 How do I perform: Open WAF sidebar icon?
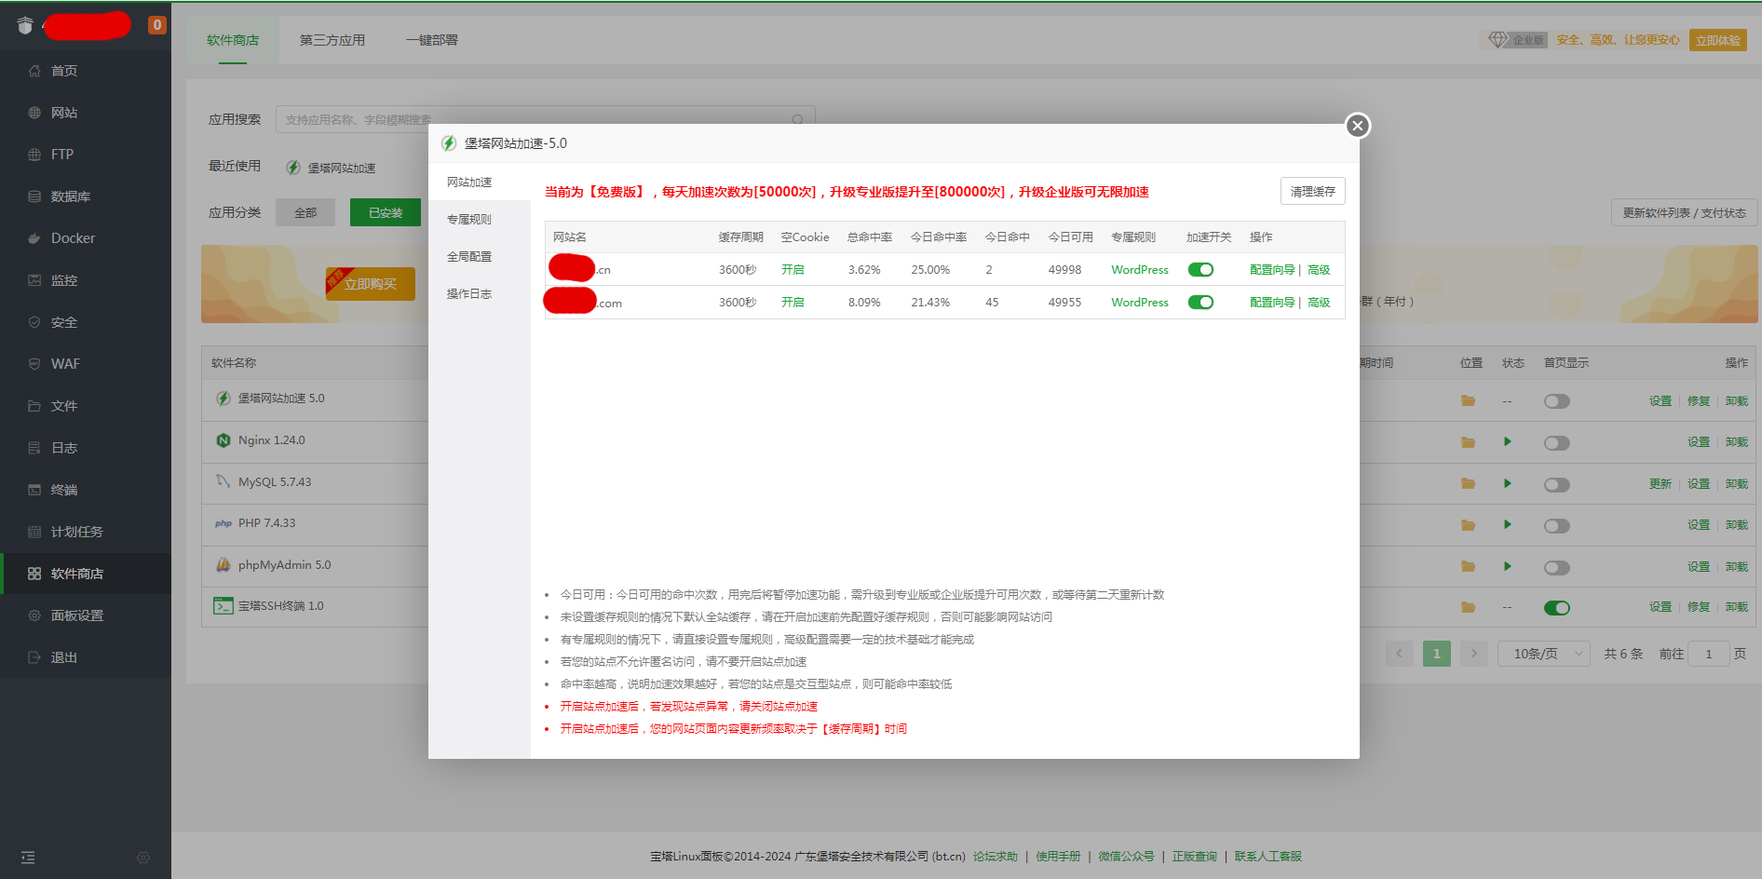tap(34, 364)
